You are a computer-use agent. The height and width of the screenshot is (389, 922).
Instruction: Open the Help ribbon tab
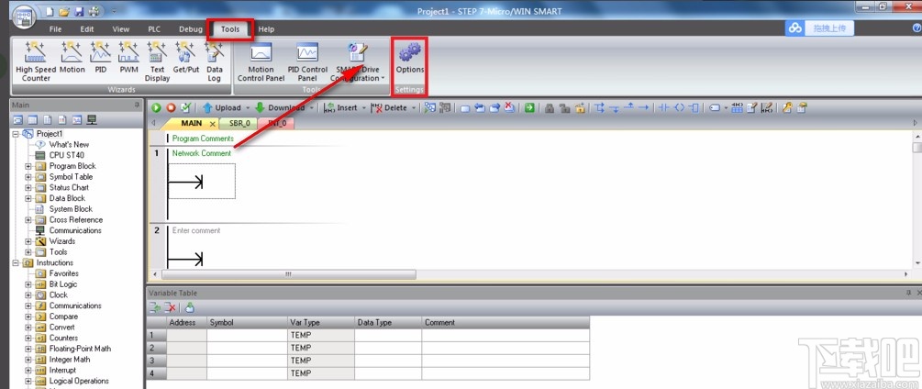click(x=266, y=28)
